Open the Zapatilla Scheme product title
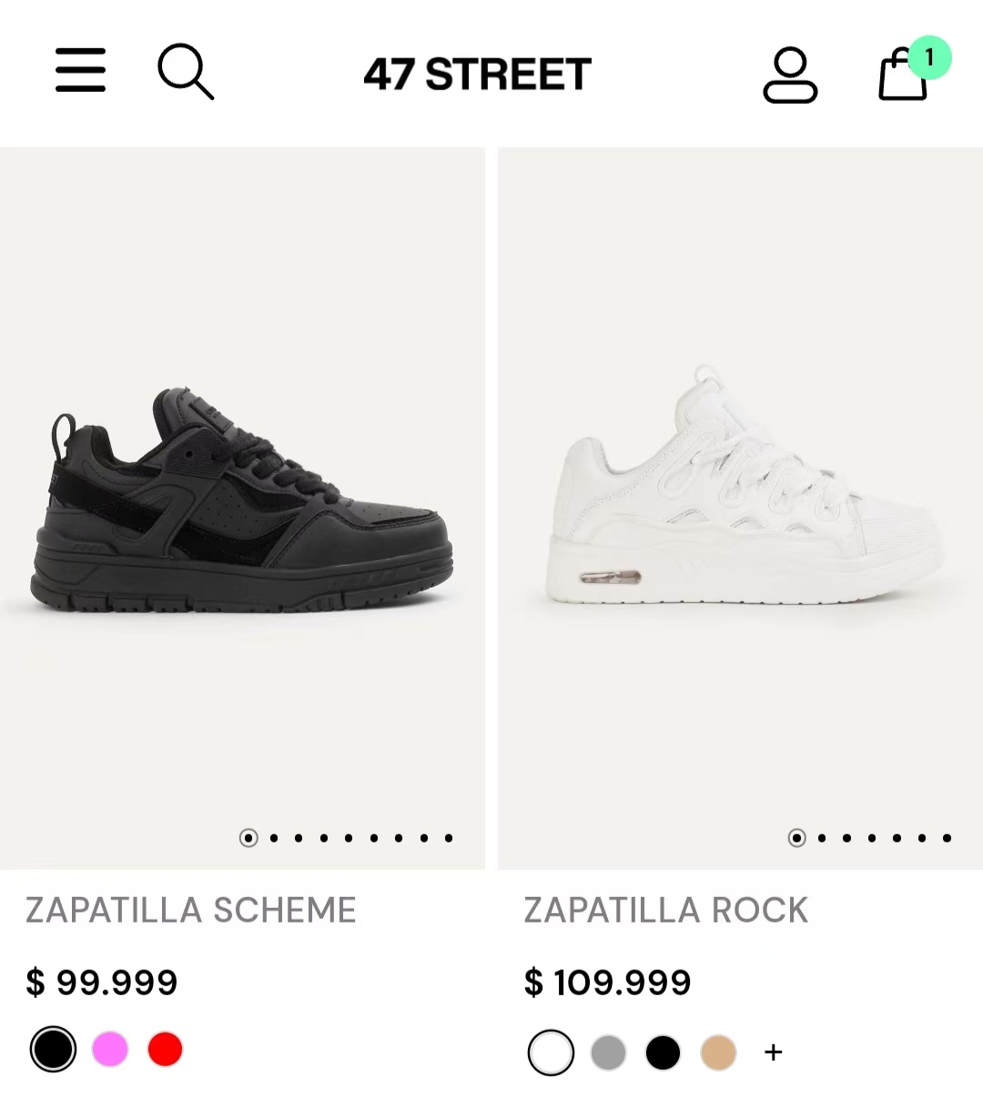983x1108 pixels. 191,911
